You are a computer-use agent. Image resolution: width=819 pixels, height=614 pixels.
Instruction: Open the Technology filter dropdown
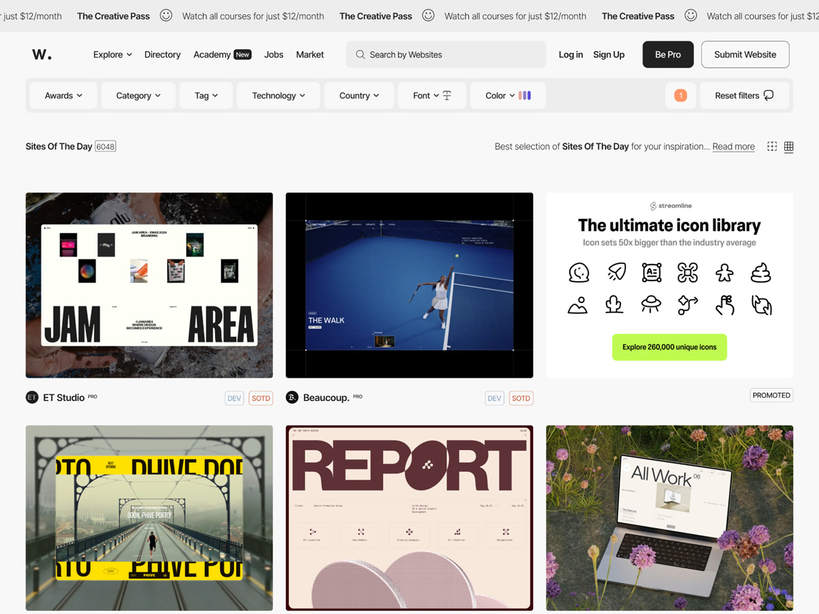(x=278, y=96)
